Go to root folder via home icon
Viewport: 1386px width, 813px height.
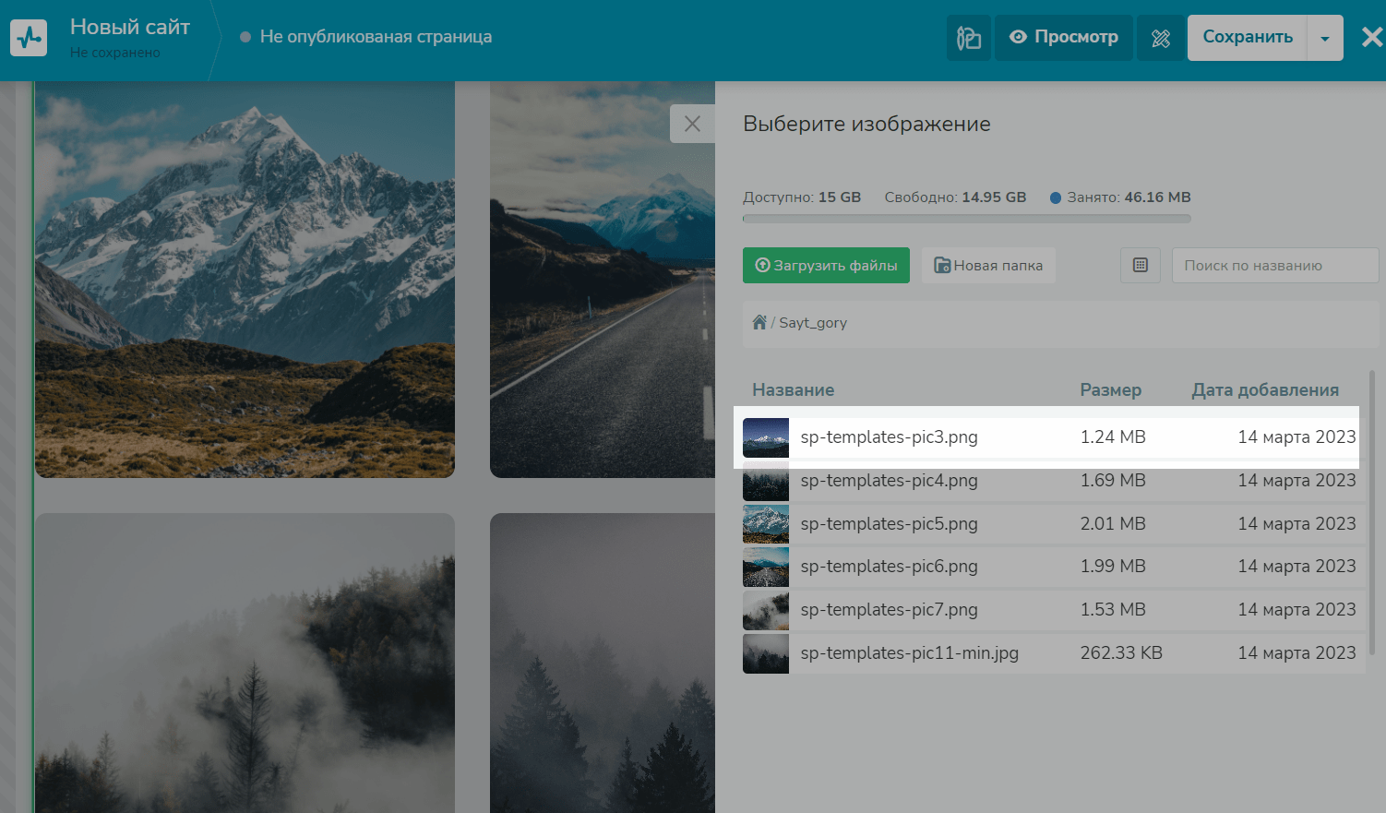click(759, 322)
